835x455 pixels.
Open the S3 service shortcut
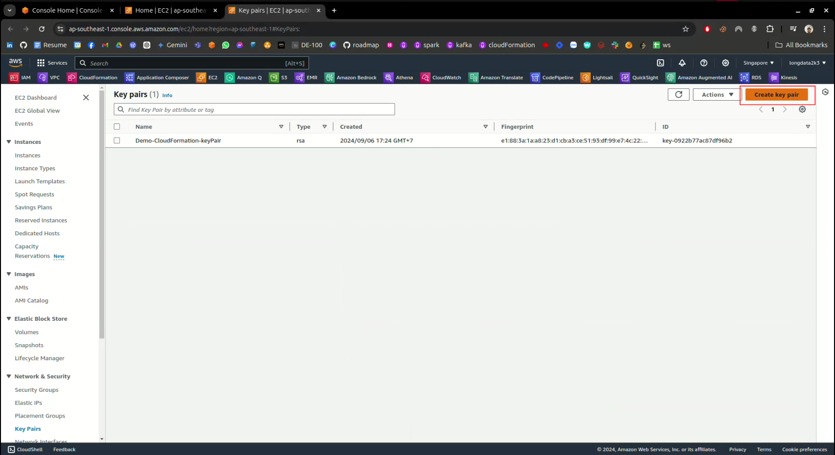click(278, 77)
